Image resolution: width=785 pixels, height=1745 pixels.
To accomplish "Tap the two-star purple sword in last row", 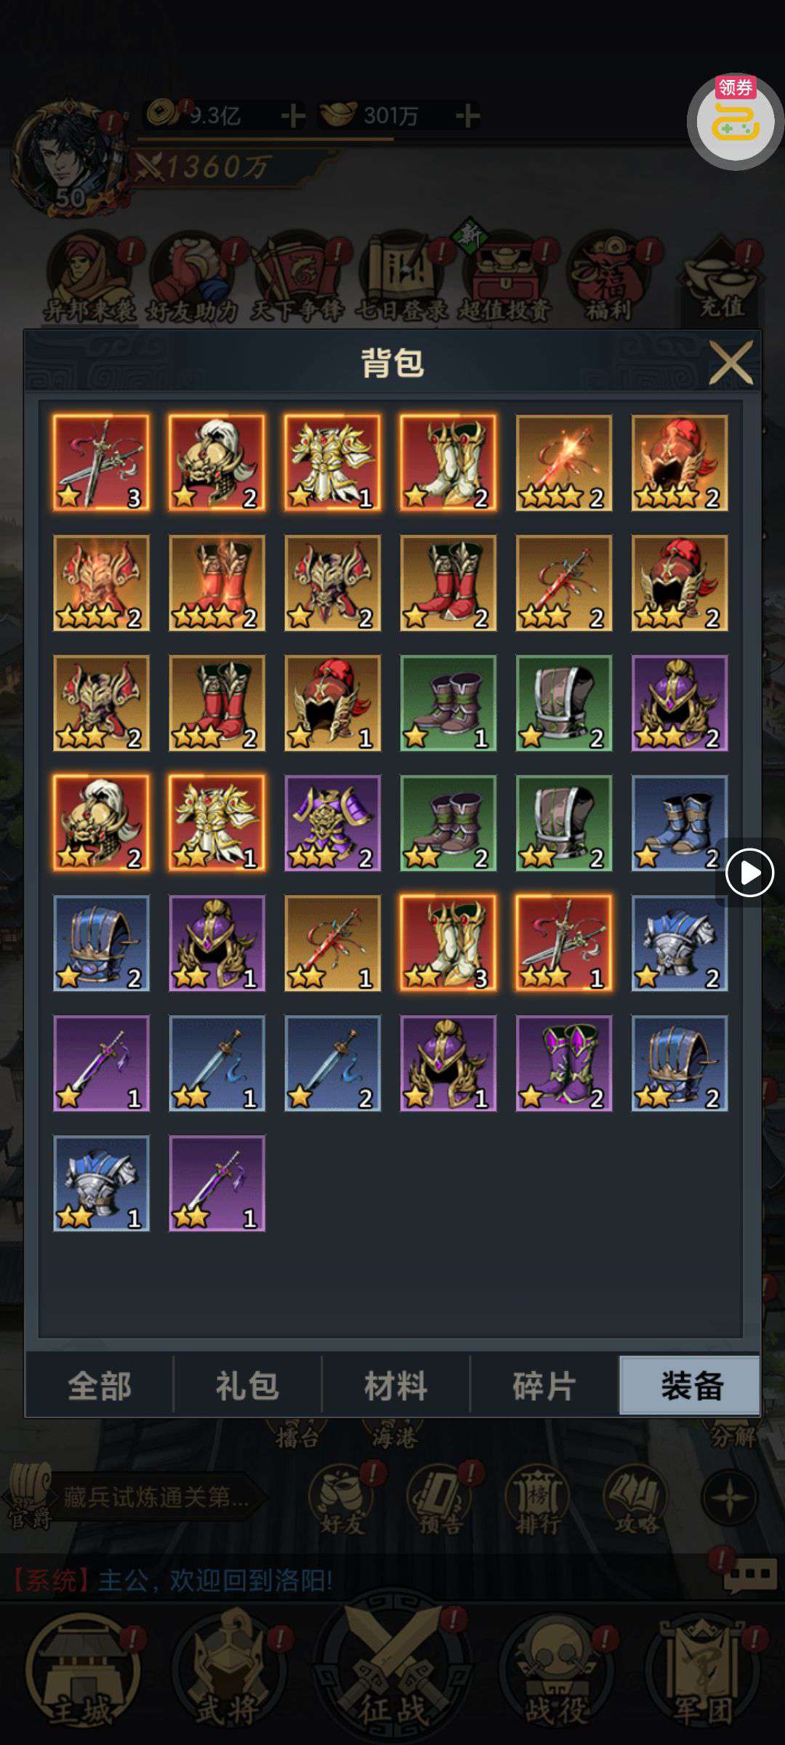I will [x=217, y=1183].
